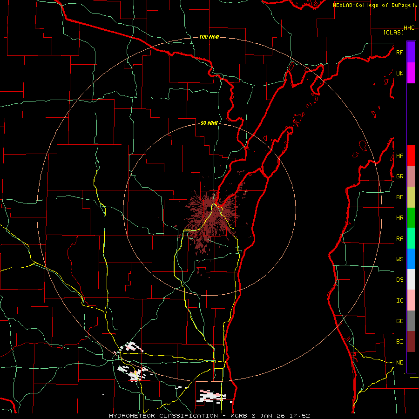Image resolution: width=419 pixels, height=419 pixels.
Task: Click the UK magenta legend swatch
Action: click(411, 73)
